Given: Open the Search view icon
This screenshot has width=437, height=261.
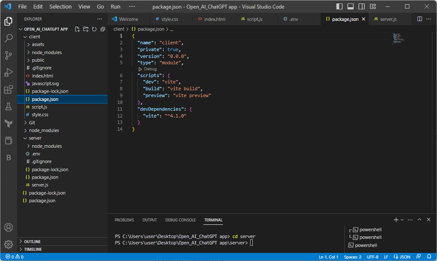Looking at the screenshot, I should tap(9, 38).
